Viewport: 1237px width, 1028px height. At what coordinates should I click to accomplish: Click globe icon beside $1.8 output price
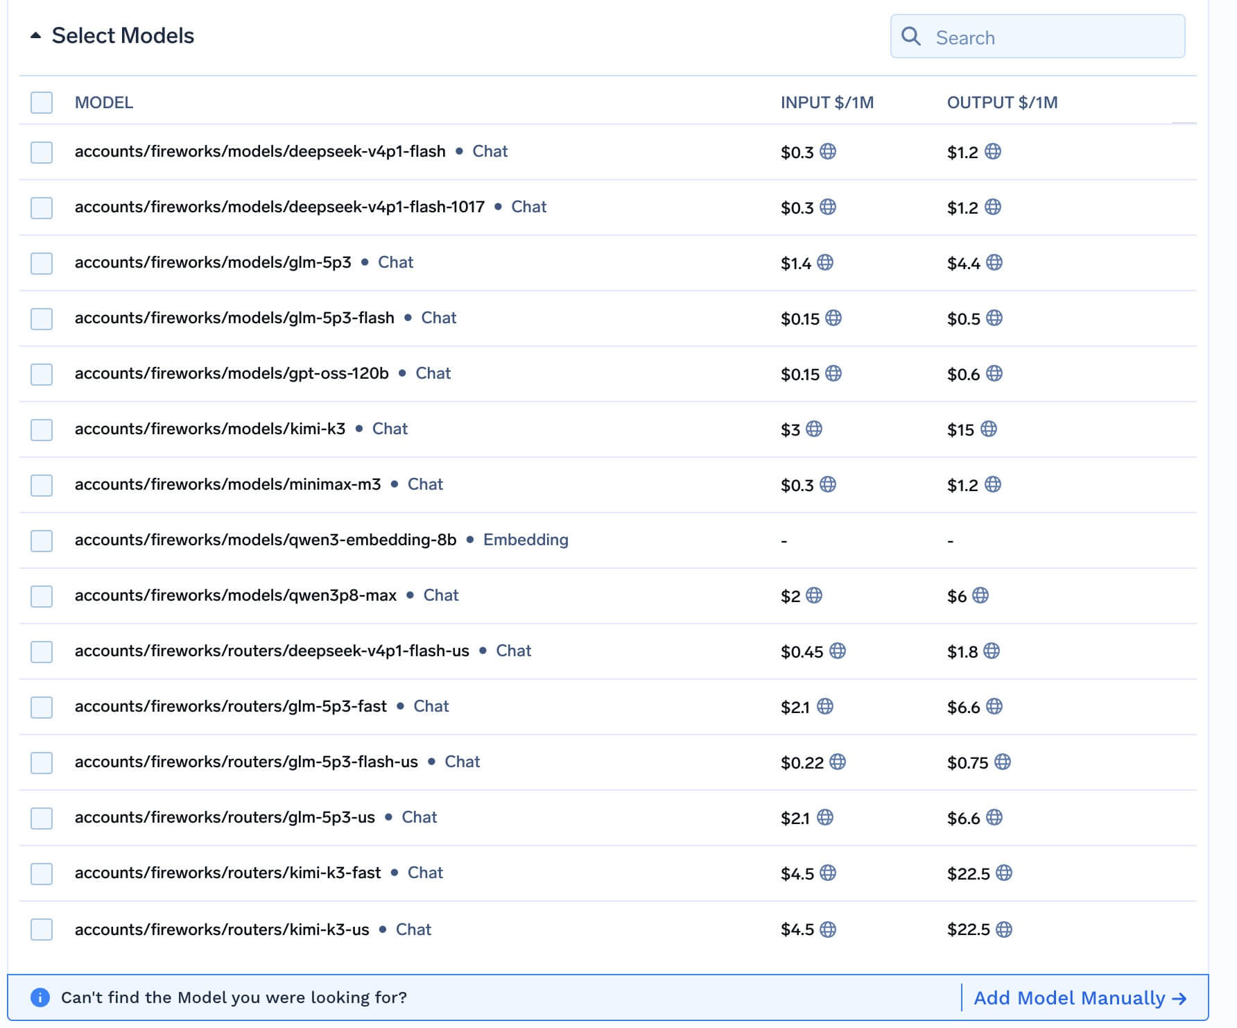[x=992, y=651]
